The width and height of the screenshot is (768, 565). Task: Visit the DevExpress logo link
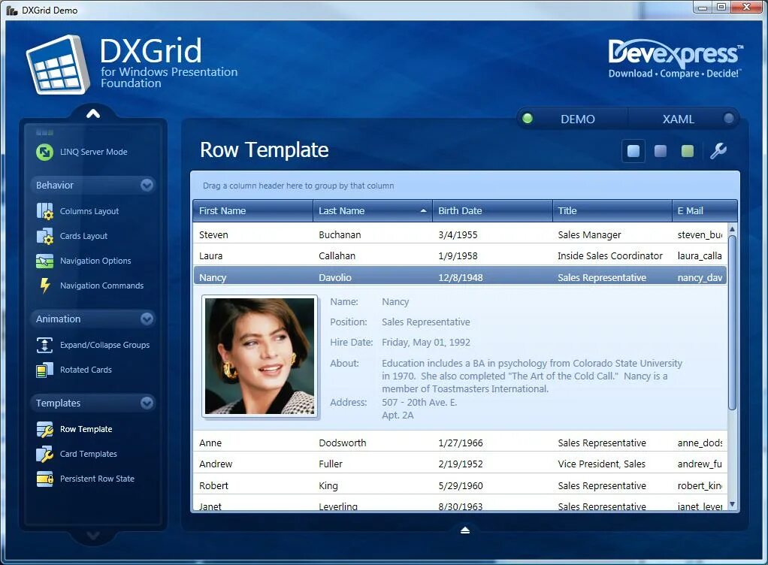click(x=676, y=59)
